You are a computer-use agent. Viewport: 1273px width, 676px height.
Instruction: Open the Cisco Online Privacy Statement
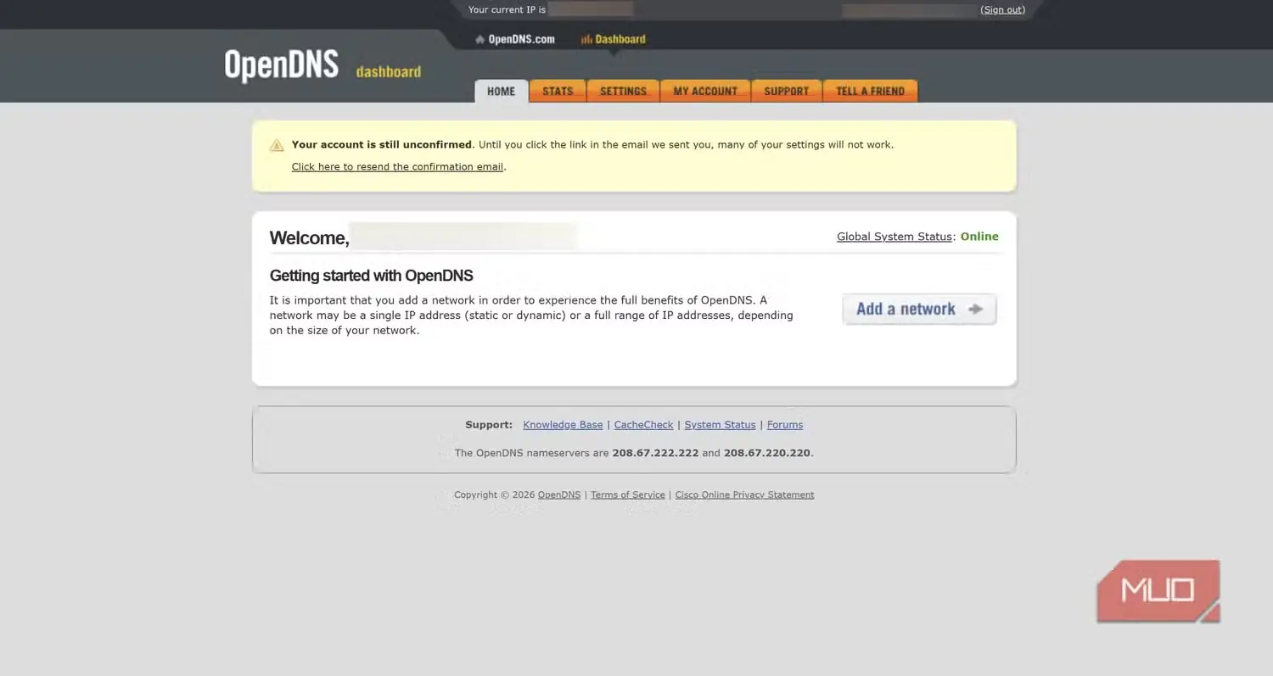click(x=744, y=495)
